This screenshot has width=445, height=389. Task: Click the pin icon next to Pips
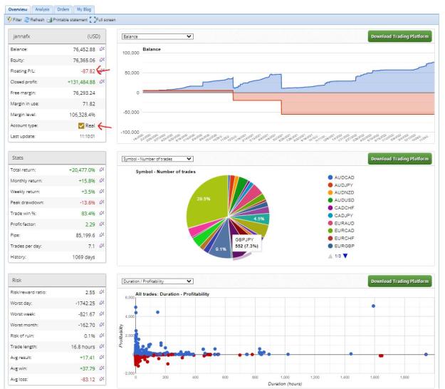[x=102, y=235]
